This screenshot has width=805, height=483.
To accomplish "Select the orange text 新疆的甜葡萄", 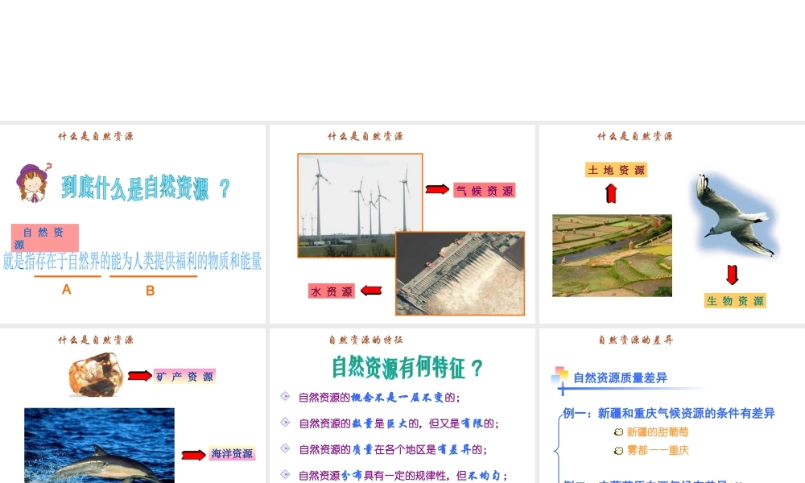I will [x=658, y=432].
